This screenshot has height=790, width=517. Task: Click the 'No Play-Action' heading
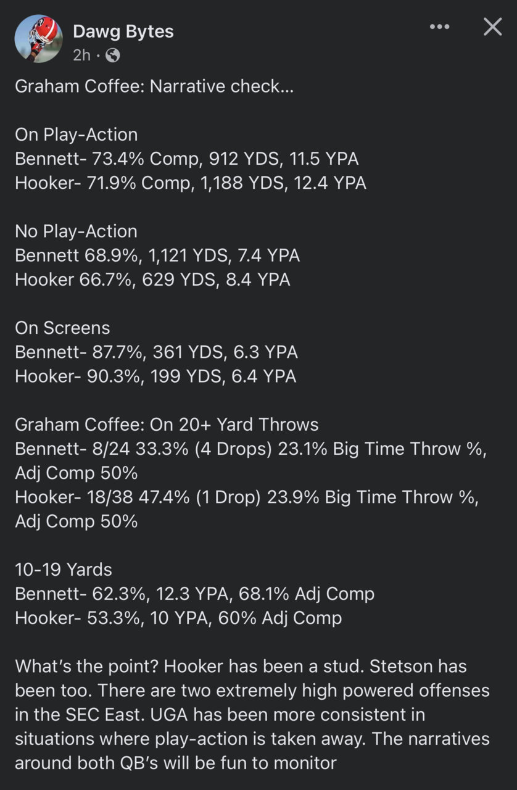(x=76, y=231)
